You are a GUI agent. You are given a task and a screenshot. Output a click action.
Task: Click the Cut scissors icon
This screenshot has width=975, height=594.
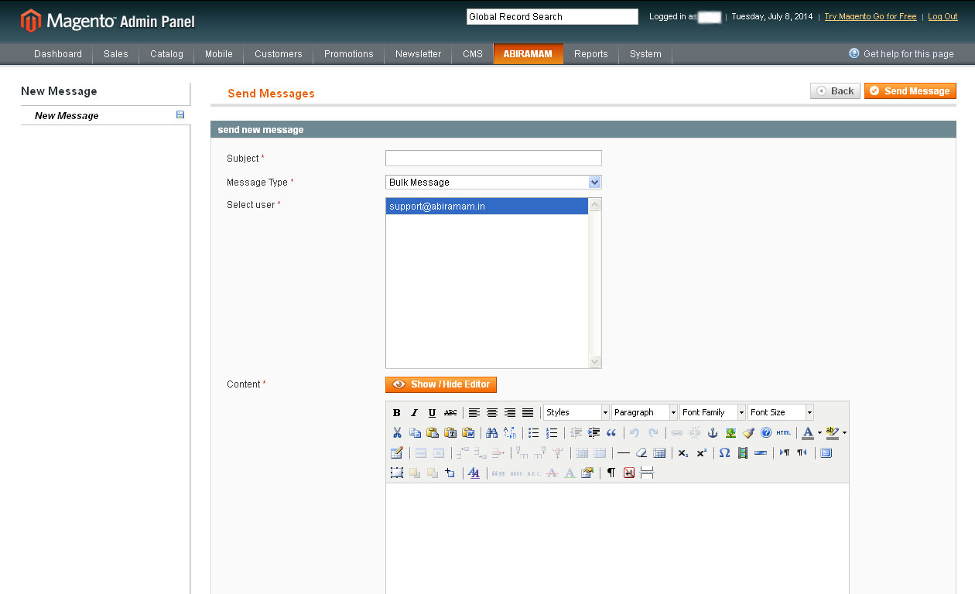click(397, 433)
